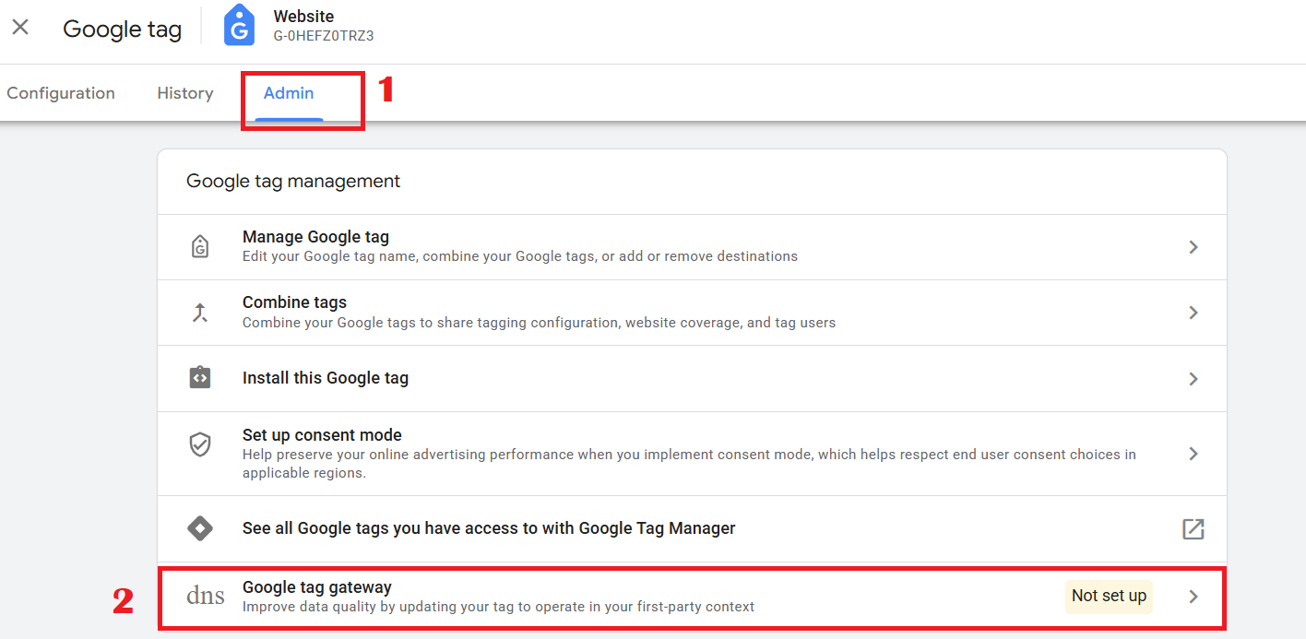Click the Google tag title text
Viewport: 1306px width, 639px height.
pyautogui.click(x=123, y=29)
